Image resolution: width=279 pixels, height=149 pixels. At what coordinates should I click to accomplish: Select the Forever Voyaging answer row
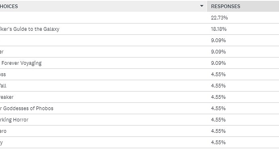139,63
